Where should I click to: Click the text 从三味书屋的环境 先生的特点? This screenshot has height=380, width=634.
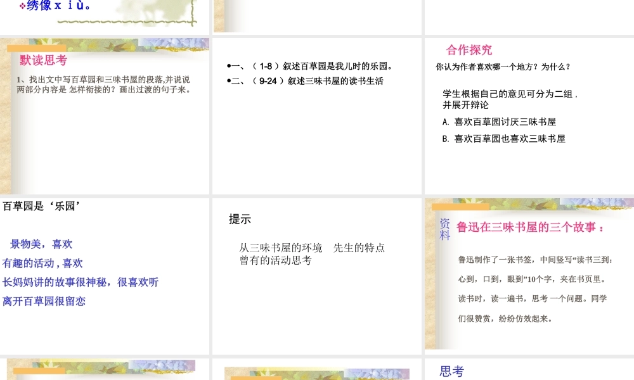click(x=312, y=248)
